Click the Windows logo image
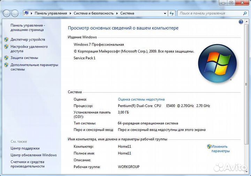 tap(218, 64)
